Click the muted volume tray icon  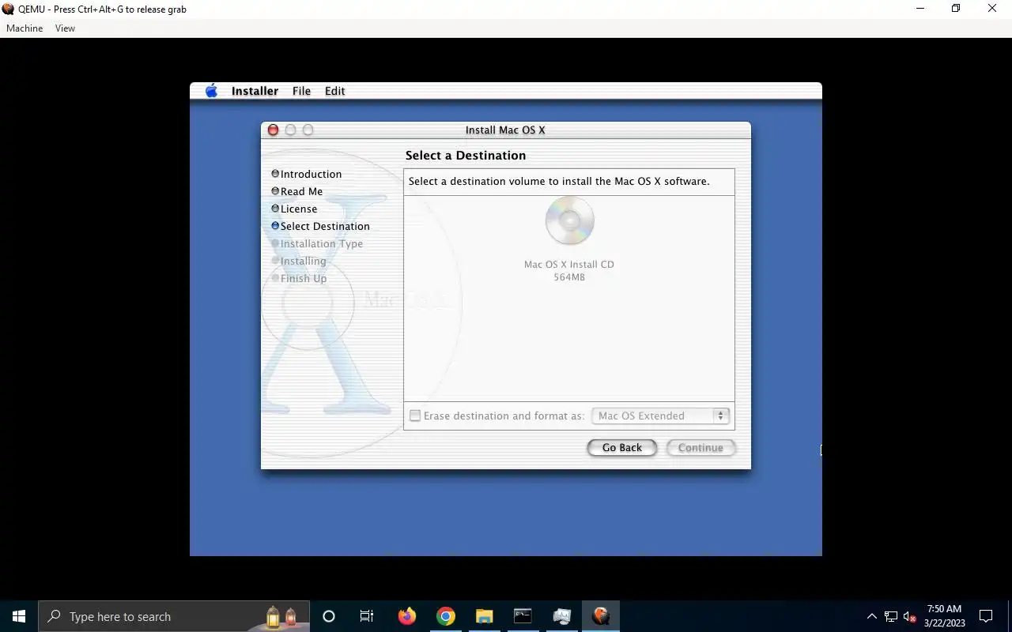tap(910, 616)
